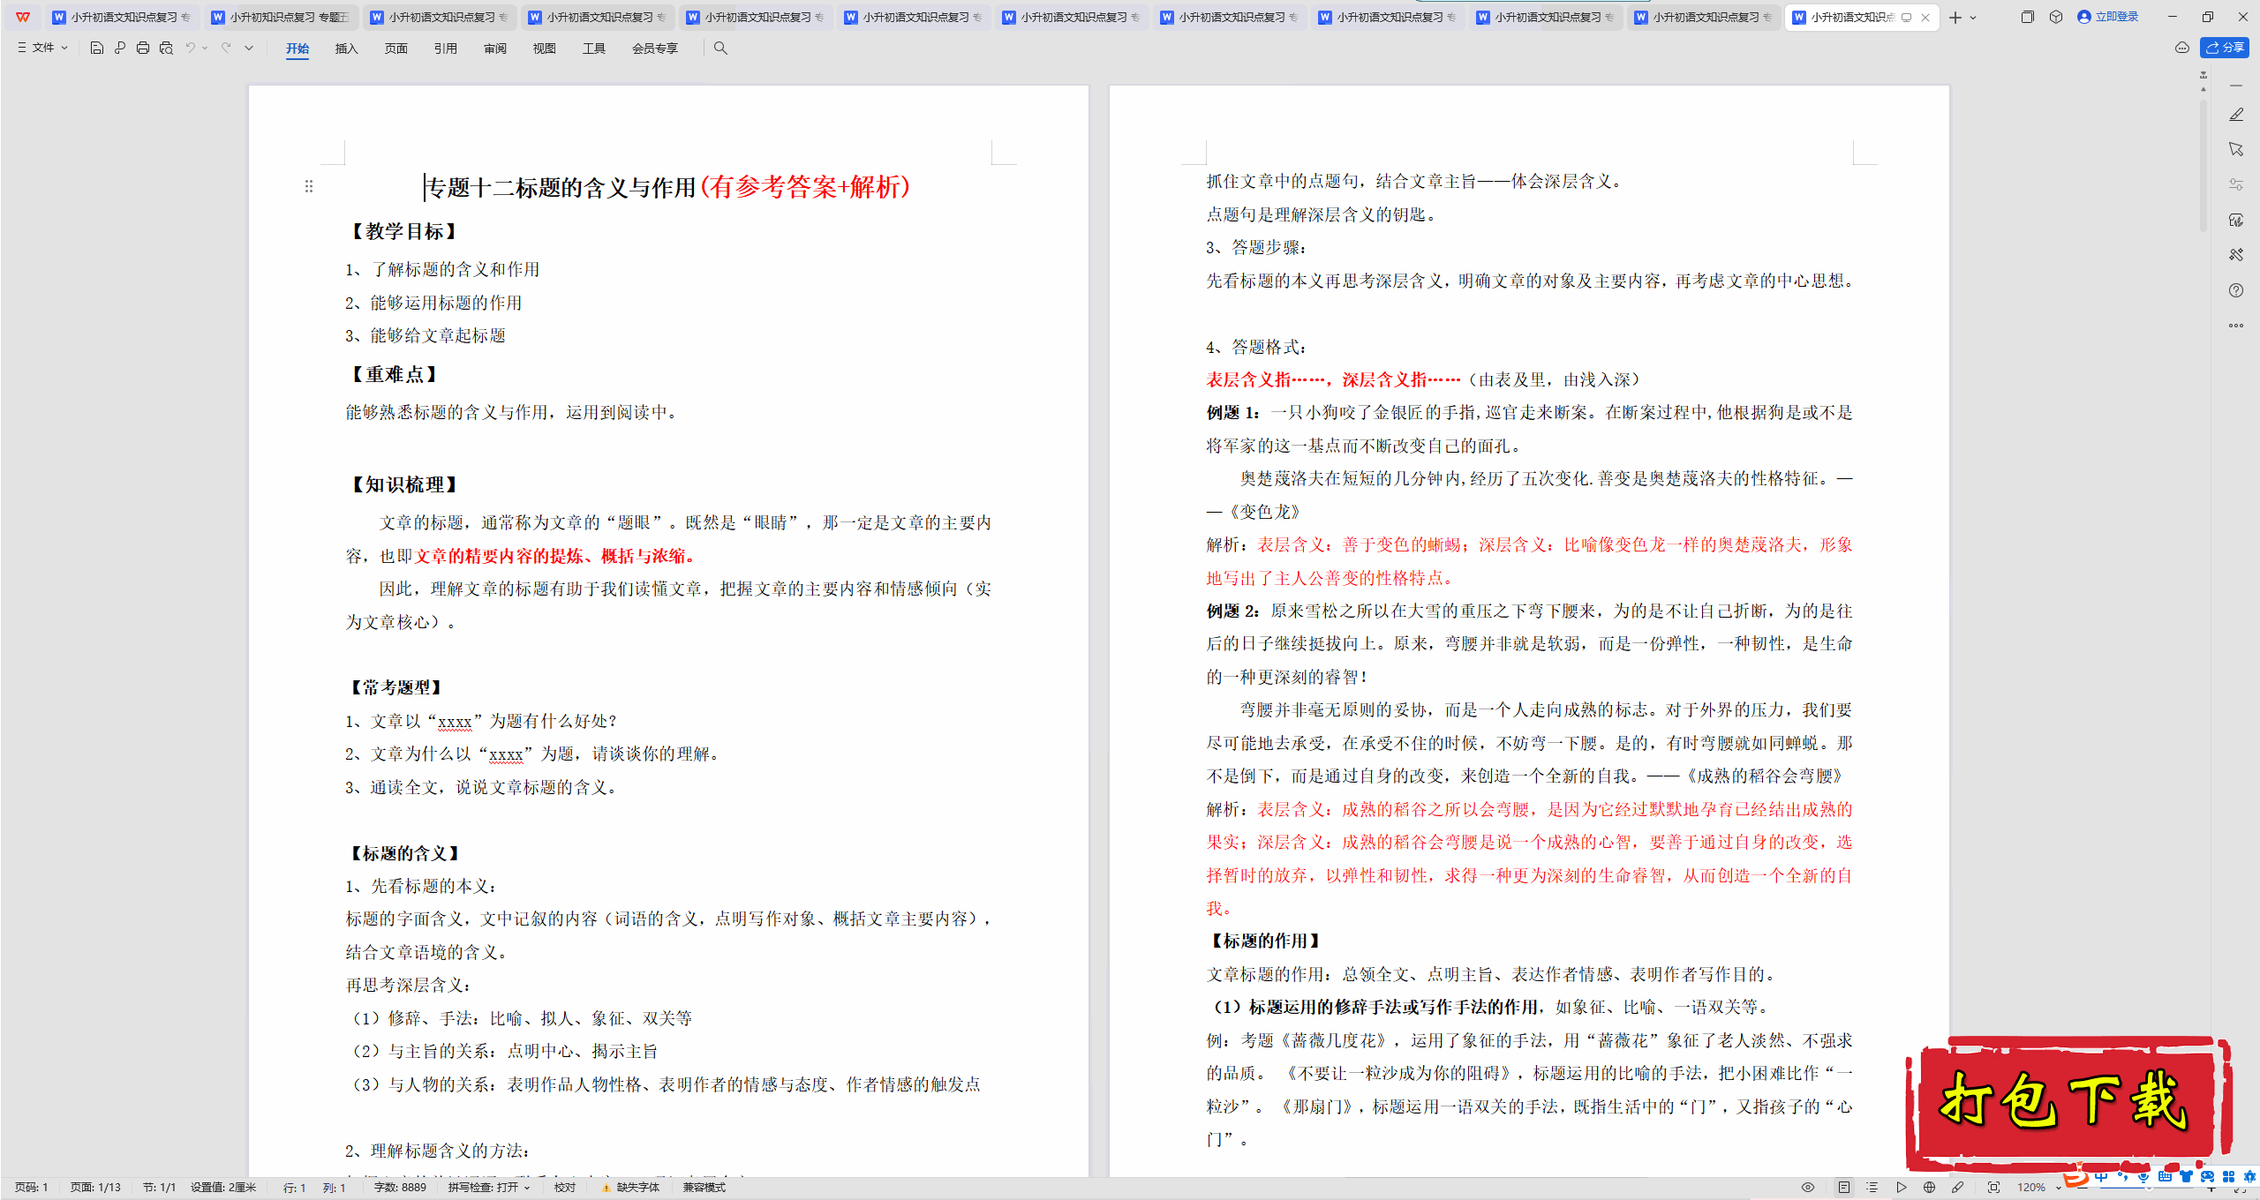Close the active document tab
The image size is (2260, 1200).
pos(1925,18)
